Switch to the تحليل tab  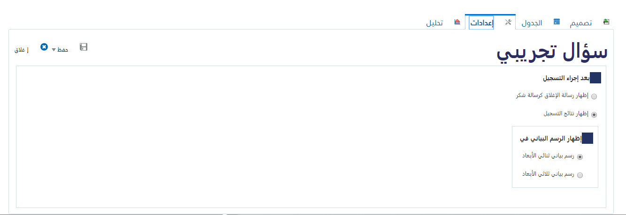point(434,22)
